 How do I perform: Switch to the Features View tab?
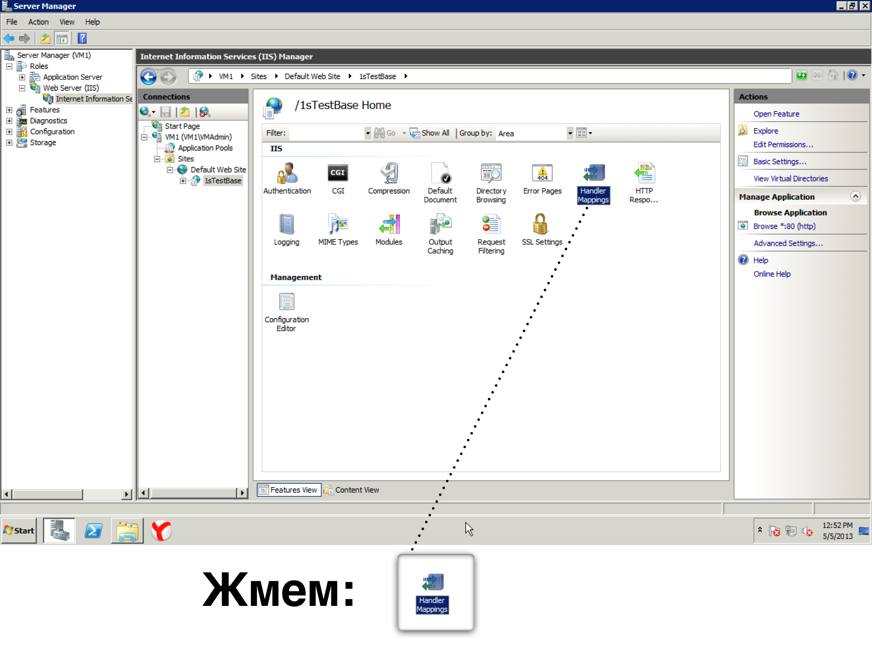pyautogui.click(x=289, y=490)
